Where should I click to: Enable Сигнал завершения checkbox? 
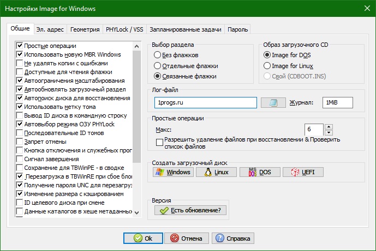click(x=20, y=159)
